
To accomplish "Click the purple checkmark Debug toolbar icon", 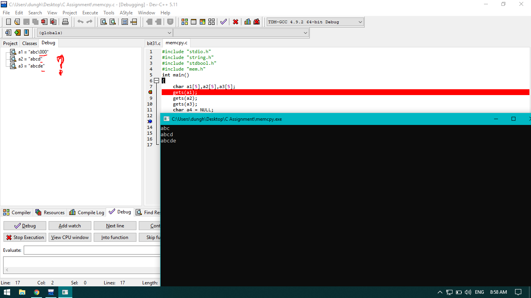I will pyautogui.click(x=223, y=22).
